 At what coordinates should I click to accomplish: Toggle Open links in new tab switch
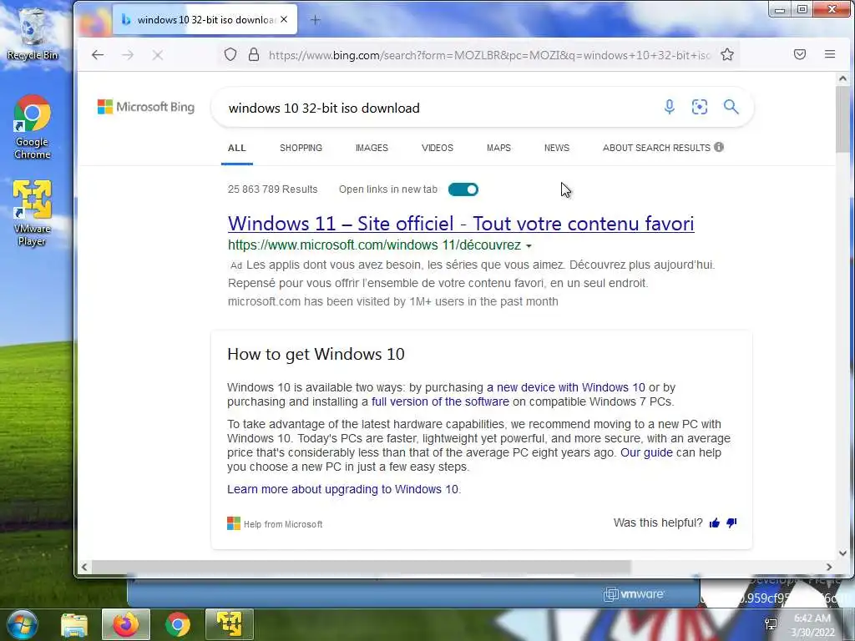click(463, 189)
